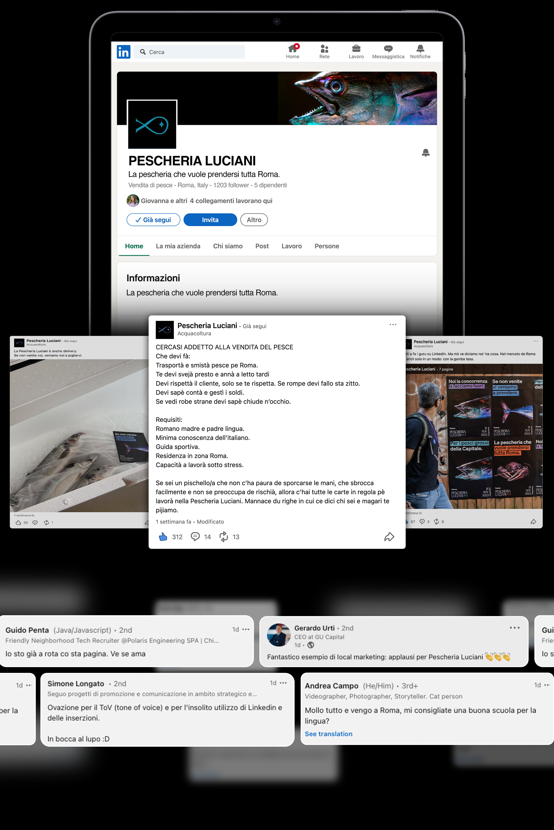This screenshot has width=554, height=830.
Task: Select the Home tab of company page
Action: [134, 246]
